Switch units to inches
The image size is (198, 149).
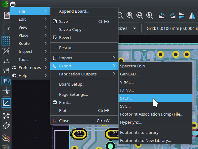tap(6, 60)
